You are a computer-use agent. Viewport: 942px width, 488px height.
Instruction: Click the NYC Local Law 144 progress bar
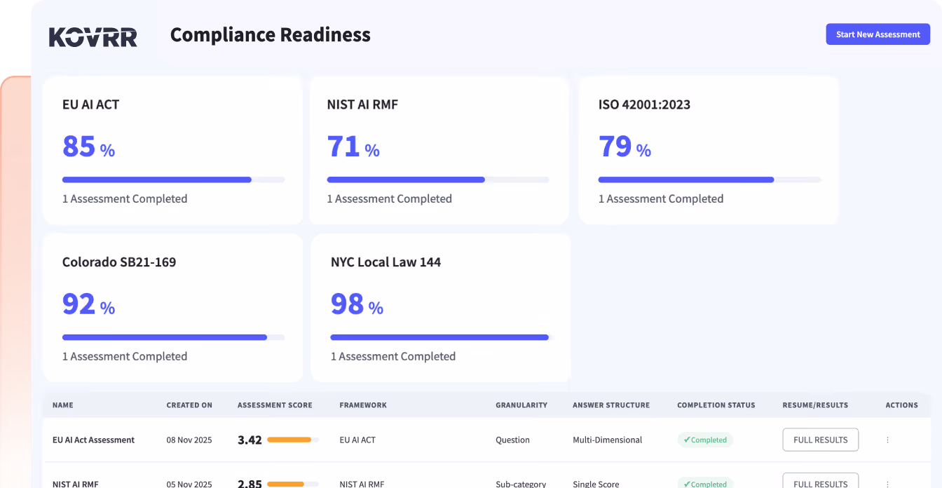click(x=442, y=337)
